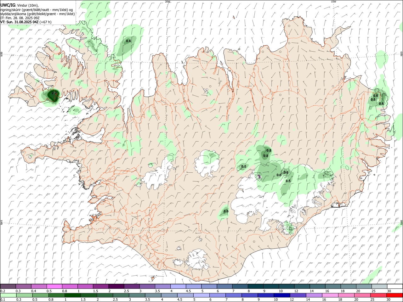Pick the lilac 14 swatch in lower legend row
403x302 pixels.
point(314,295)
